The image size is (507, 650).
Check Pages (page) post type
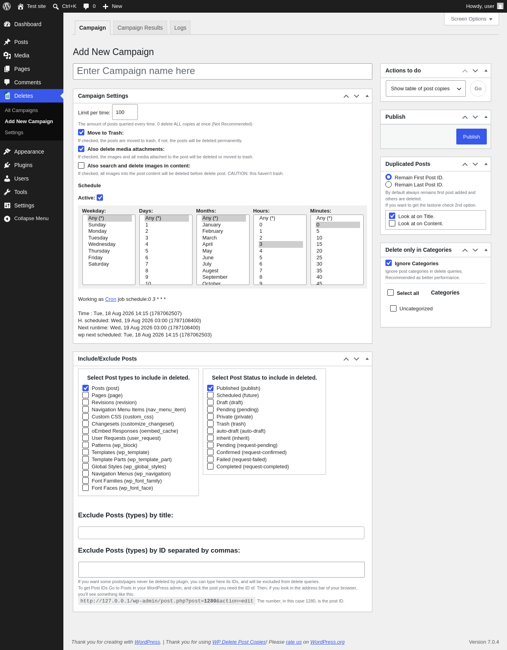point(86,395)
